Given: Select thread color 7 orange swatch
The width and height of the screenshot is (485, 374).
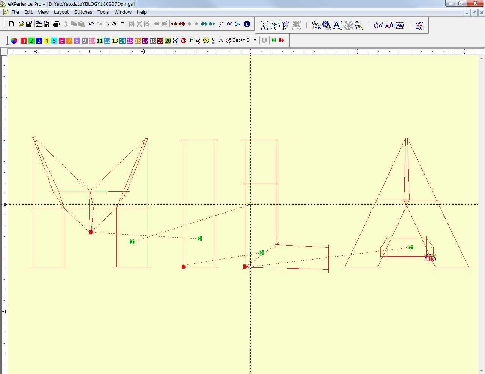Looking at the screenshot, I should [69, 41].
